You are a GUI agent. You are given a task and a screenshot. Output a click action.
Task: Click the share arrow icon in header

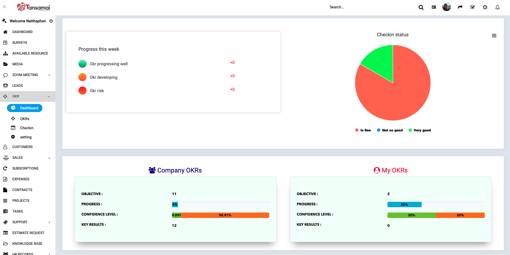(x=460, y=7)
